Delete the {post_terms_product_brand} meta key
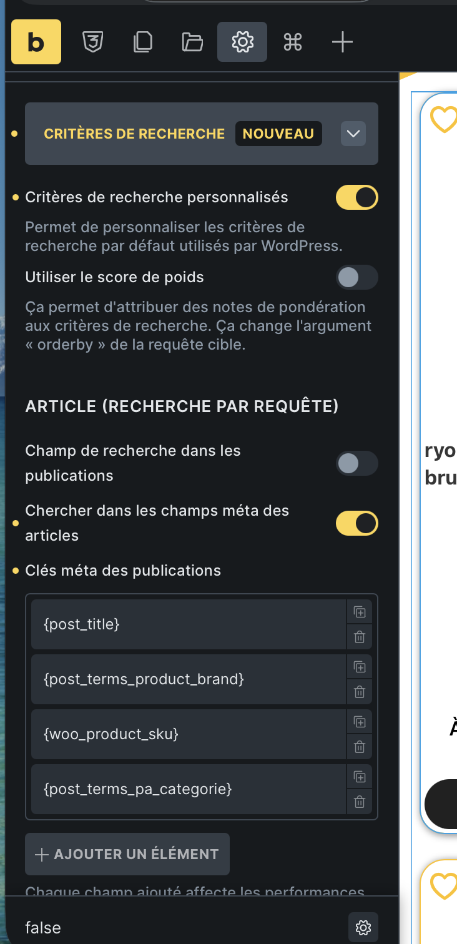This screenshot has height=944, width=457. (360, 692)
